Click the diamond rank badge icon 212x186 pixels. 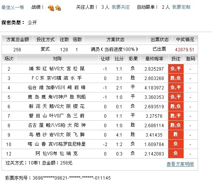(51, 8)
